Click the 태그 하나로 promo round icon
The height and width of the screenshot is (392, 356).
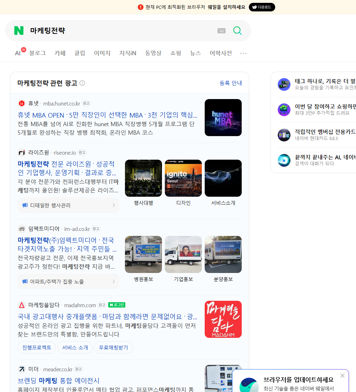coord(284,84)
